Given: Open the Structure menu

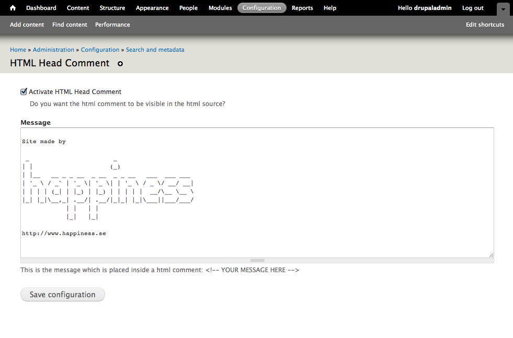Looking at the screenshot, I should pos(112,8).
